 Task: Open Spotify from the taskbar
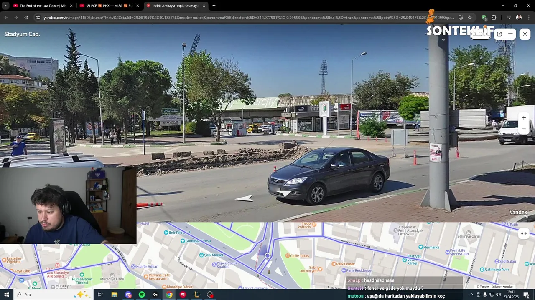click(x=142, y=295)
